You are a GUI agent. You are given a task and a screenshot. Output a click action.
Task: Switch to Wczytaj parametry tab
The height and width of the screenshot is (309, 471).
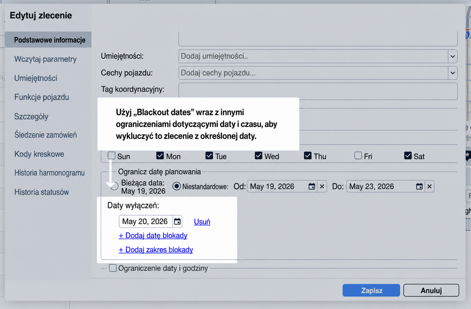(x=45, y=59)
